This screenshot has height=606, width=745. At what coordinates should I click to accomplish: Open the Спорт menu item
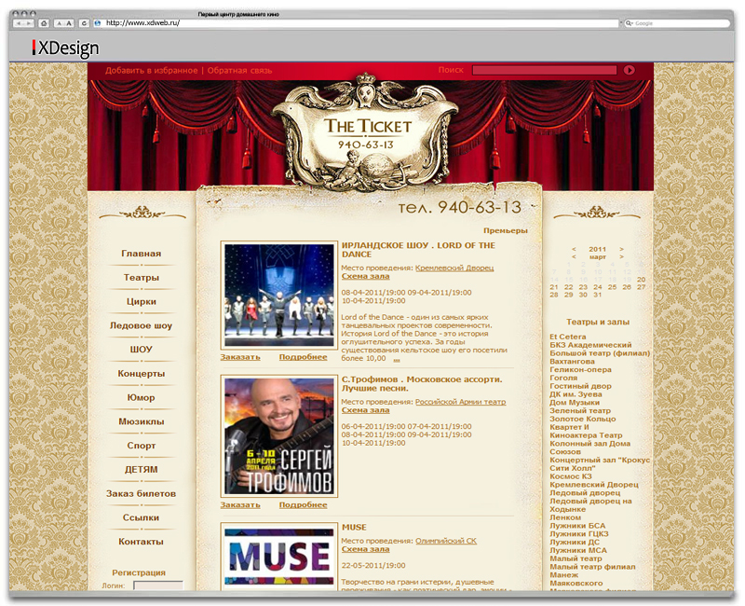coord(142,446)
